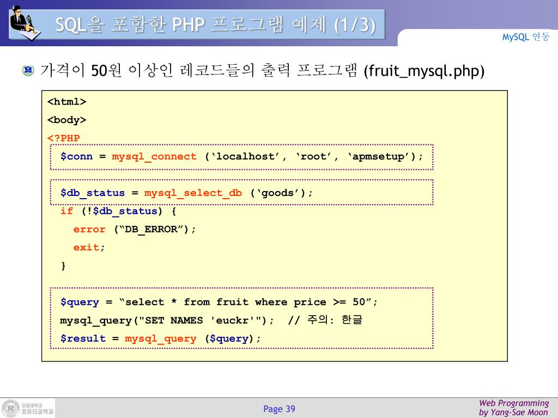
Task: Click the '<html>' line in code
Action: (67, 102)
